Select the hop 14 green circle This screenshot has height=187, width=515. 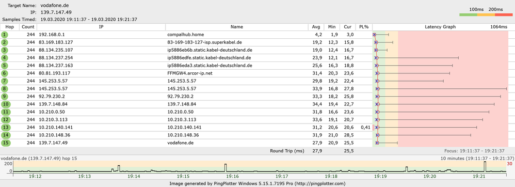(6, 135)
